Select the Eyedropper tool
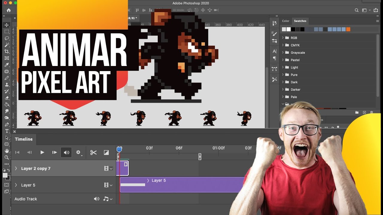This screenshot has width=383, height=215. [7, 65]
